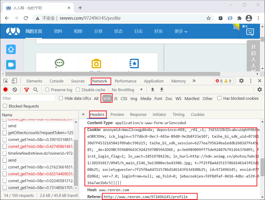Expand more DevTools tabs chevron
The width and height of the screenshot is (265, 200).
(x=194, y=81)
